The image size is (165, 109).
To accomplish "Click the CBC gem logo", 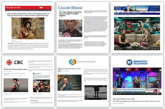I will tap(9, 63).
